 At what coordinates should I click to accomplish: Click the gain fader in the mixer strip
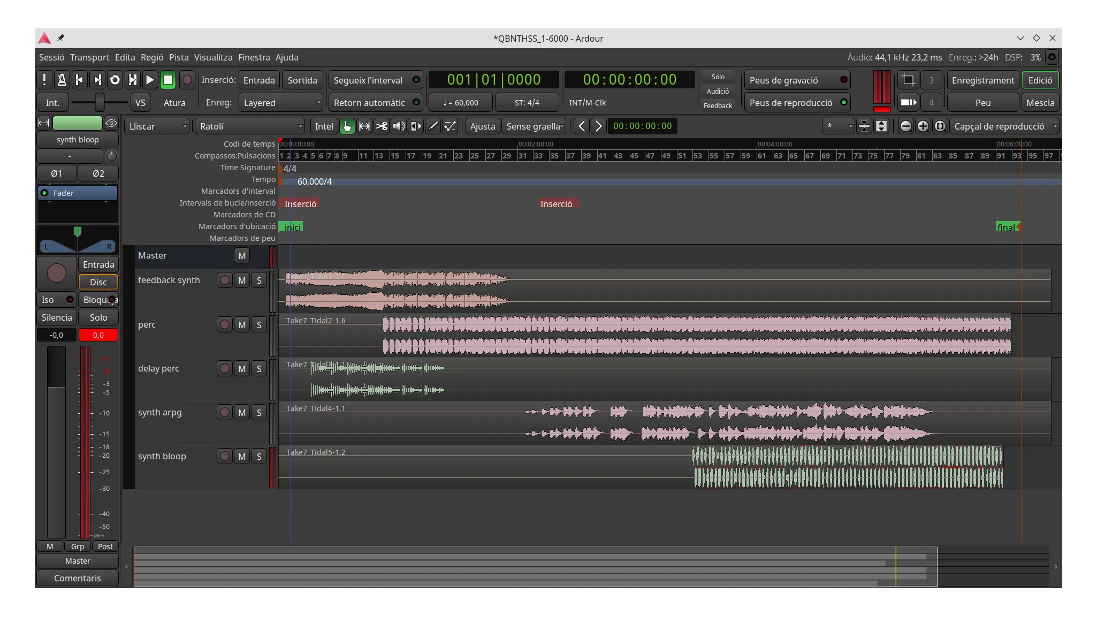click(56, 442)
